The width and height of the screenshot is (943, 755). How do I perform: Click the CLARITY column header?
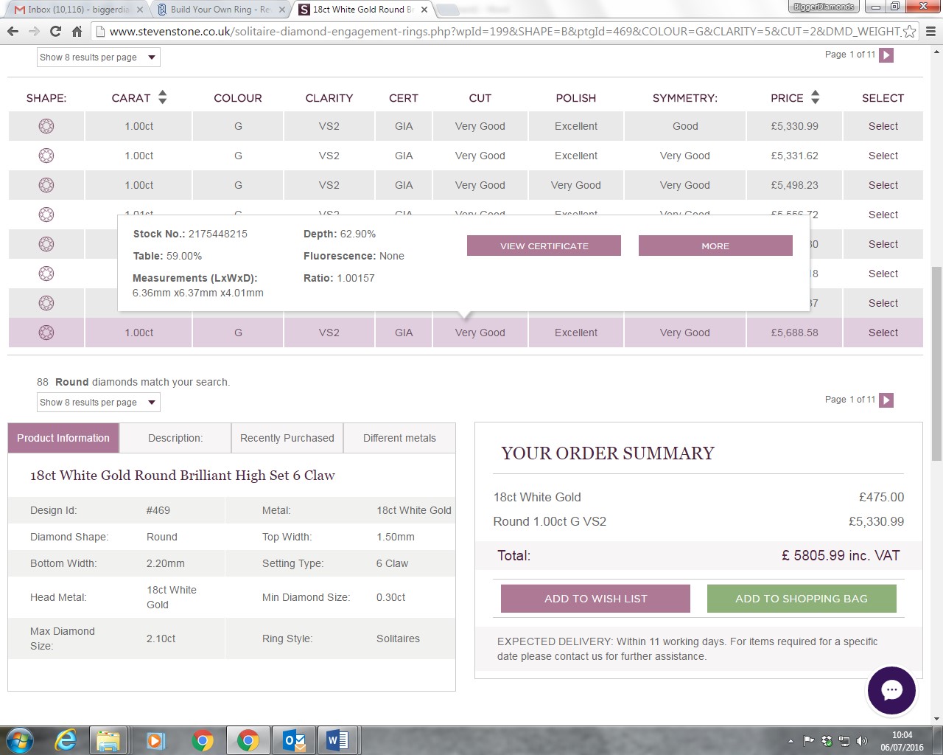[x=329, y=98]
